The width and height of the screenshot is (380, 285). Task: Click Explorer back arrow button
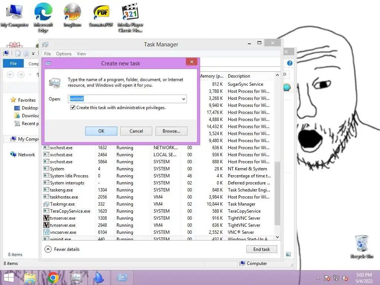[x=10, y=75]
